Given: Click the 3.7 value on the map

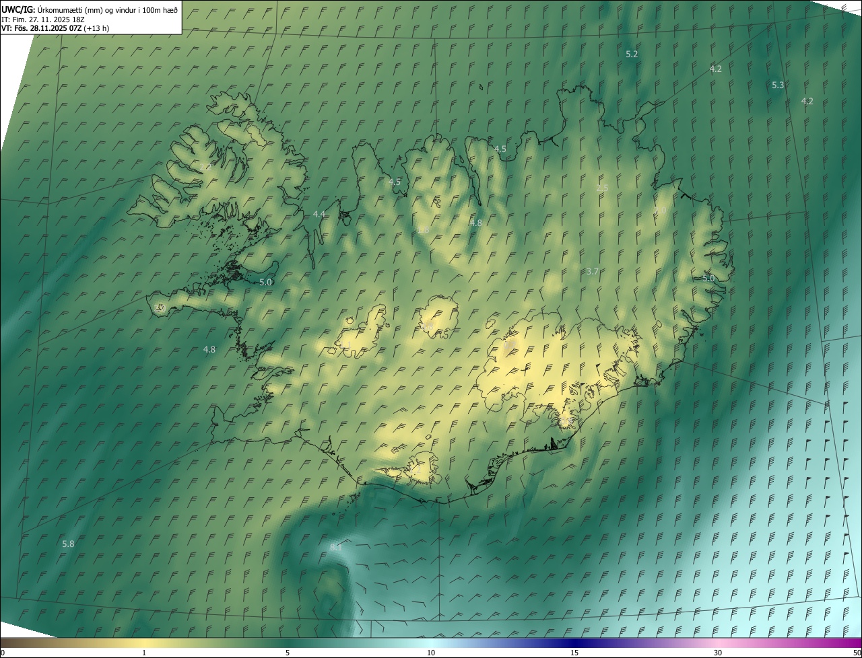Looking at the screenshot, I should [x=592, y=271].
